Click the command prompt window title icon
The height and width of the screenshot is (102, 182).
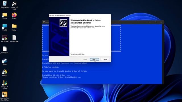click(44, 22)
